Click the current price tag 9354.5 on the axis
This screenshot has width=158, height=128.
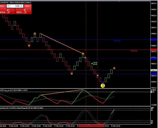pyautogui.click(x=154, y=70)
